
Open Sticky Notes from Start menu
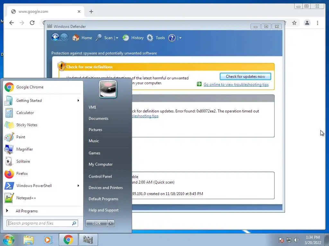pos(43,125)
